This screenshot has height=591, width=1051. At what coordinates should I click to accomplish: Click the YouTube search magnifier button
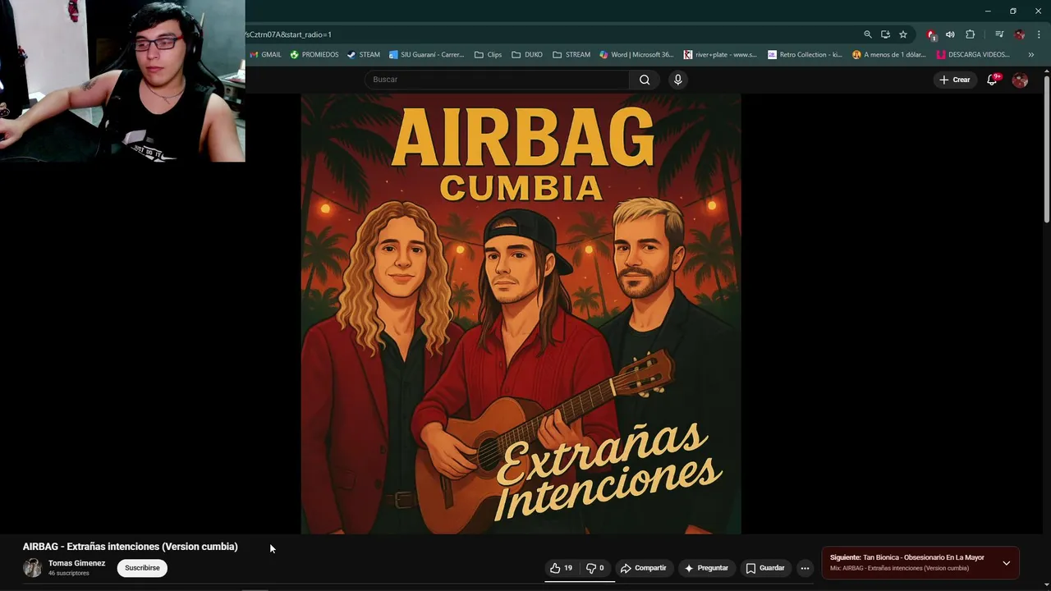pyautogui.click(x=645, y=80)
